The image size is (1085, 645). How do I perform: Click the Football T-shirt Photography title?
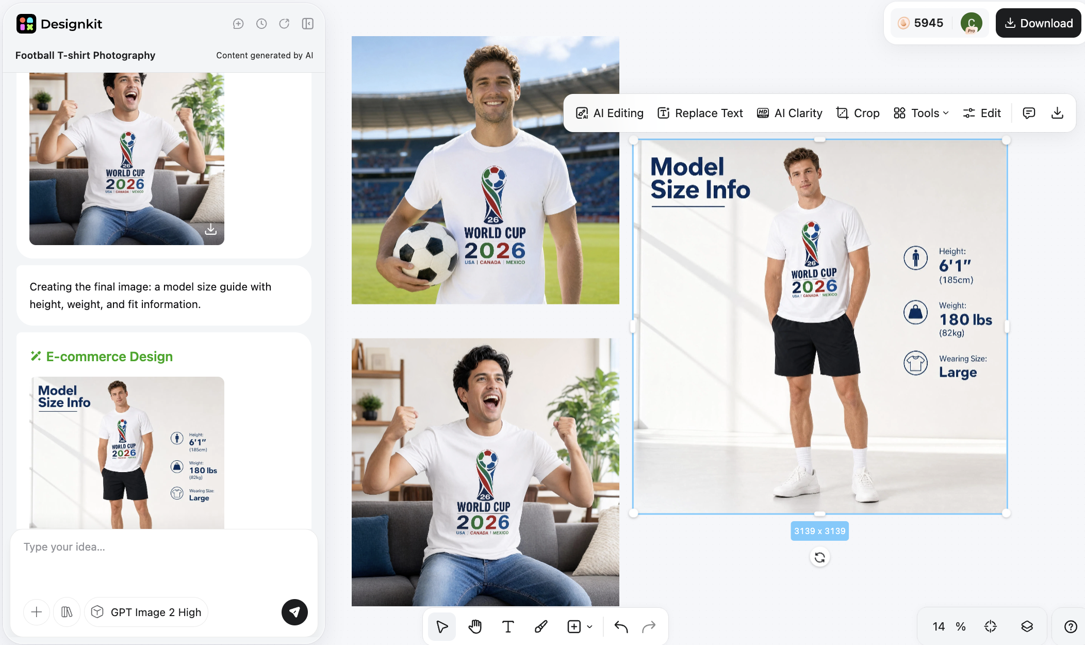click(x=85, y=55)
